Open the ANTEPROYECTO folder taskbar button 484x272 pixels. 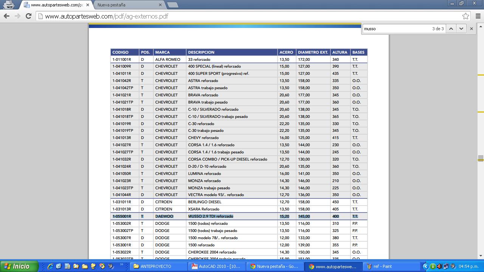point(159,266)
